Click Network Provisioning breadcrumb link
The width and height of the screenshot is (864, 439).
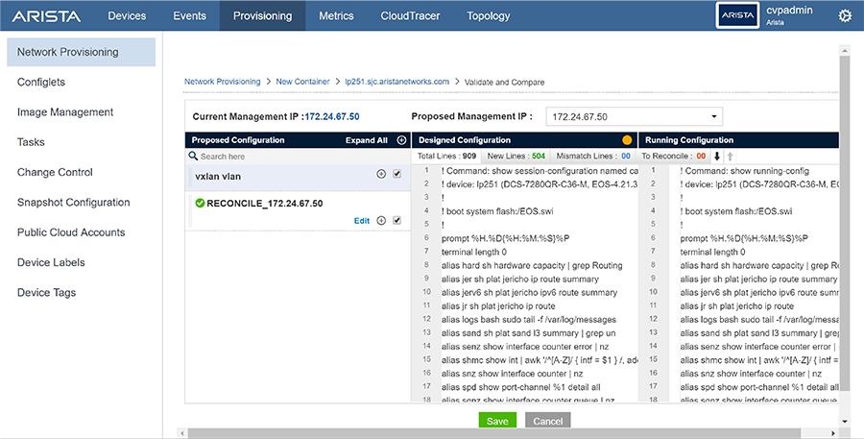click(x=222, y=82)
